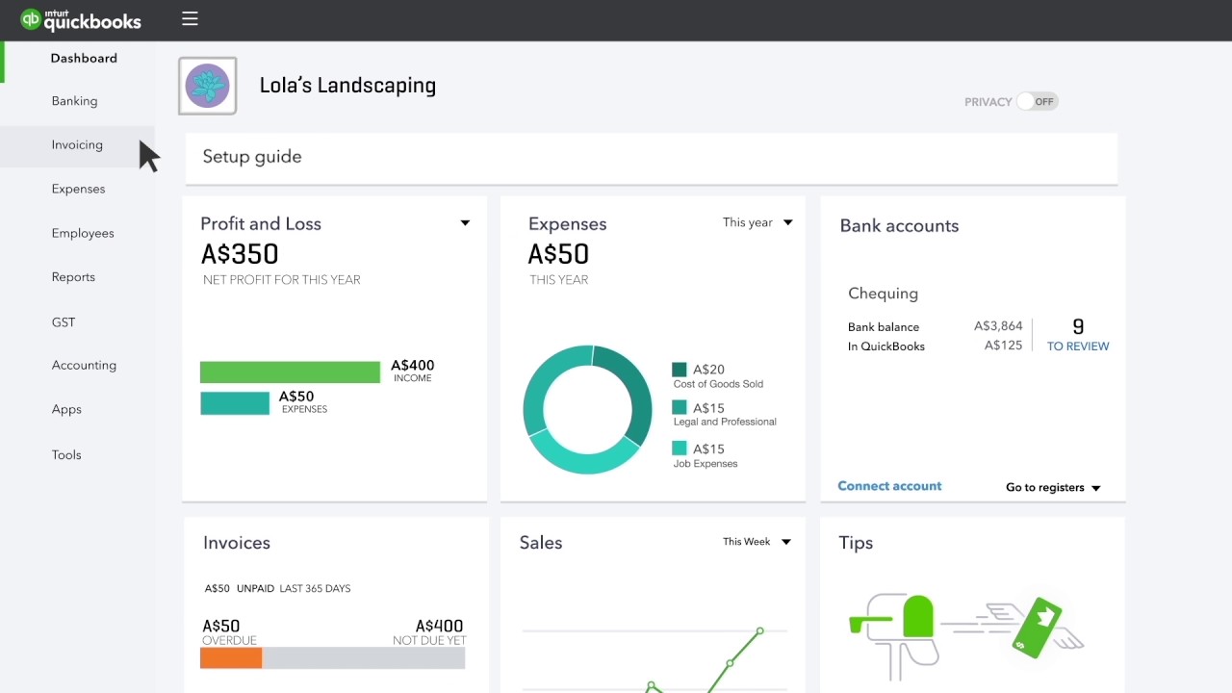
Task: Click the Bank balance A$3,864 value
Action: (998, 326)
